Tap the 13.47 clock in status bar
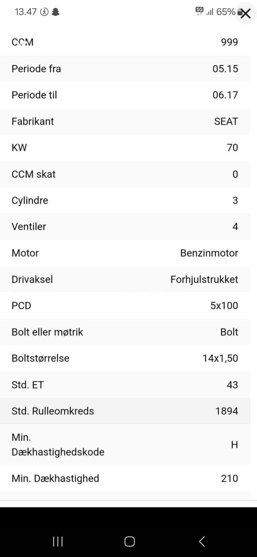This screenshot has width=257, height=557. click(25, 12)
